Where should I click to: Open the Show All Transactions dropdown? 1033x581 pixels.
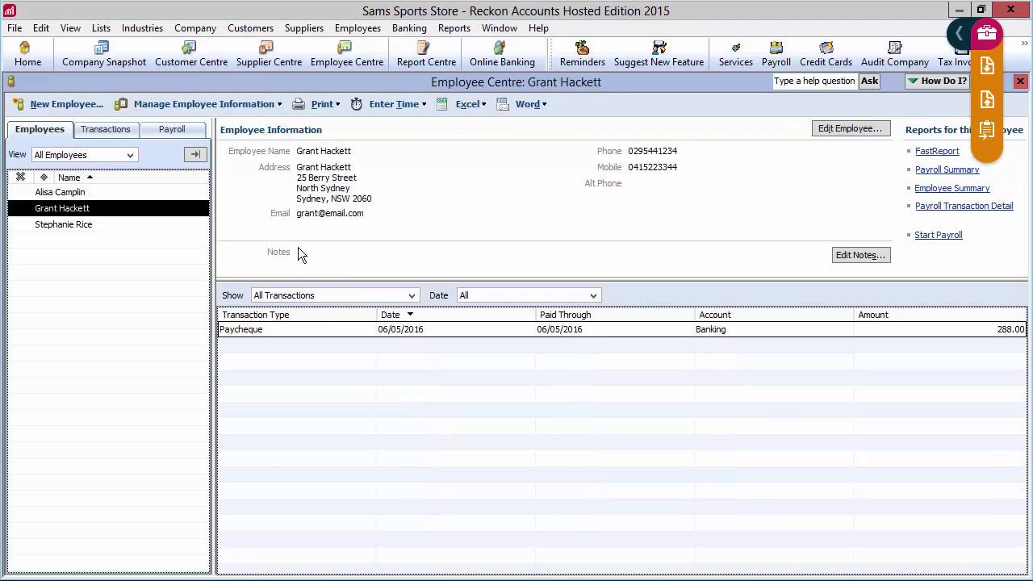335,295
